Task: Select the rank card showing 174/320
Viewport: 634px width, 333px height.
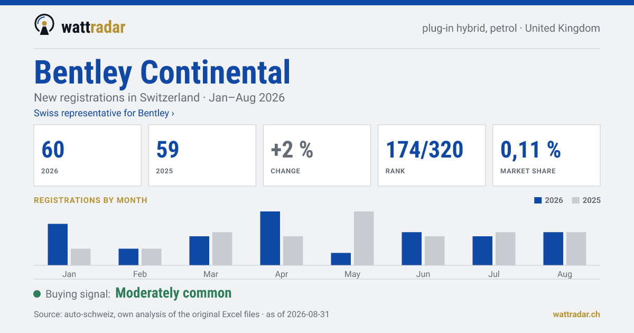Action: (432, 155)
